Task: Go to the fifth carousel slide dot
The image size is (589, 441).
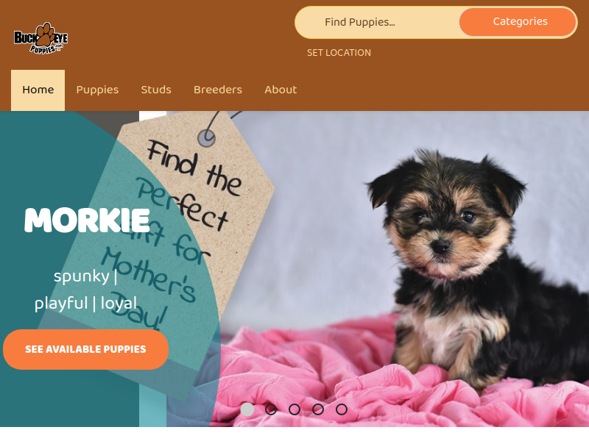Action: (x=342, y=409)
